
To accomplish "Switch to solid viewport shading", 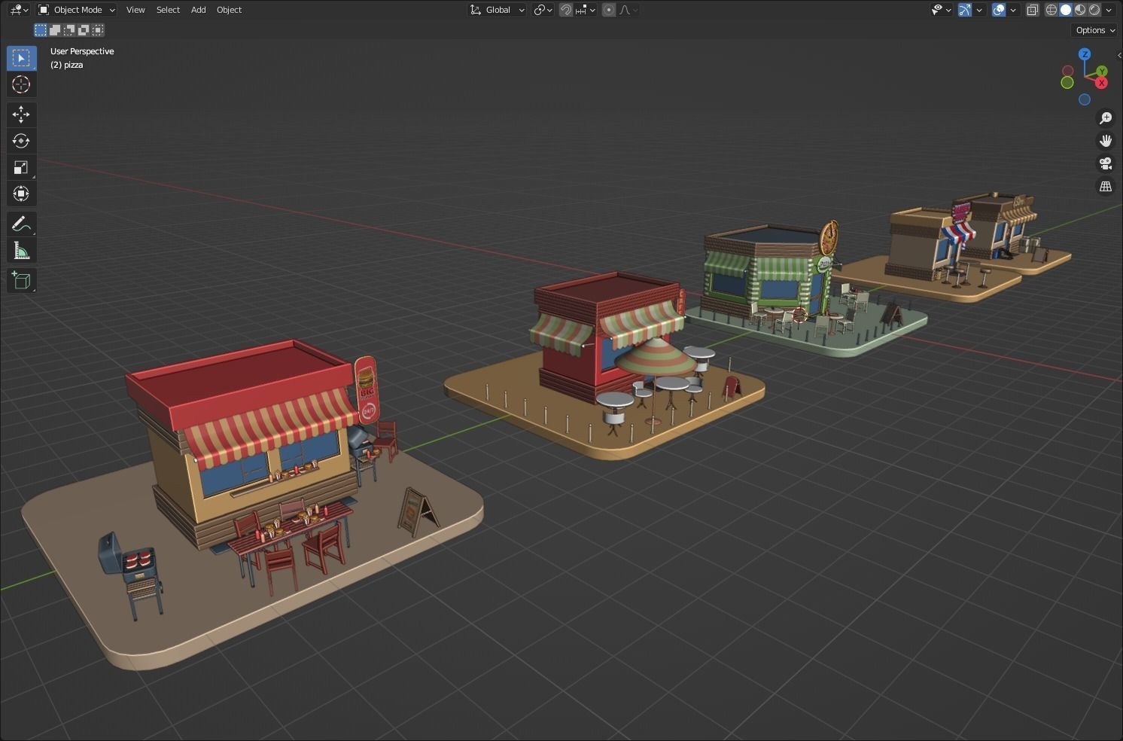I will tap(1066, 10).
